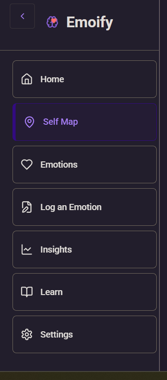Click the Log an Emotion label text

[71, 207]
